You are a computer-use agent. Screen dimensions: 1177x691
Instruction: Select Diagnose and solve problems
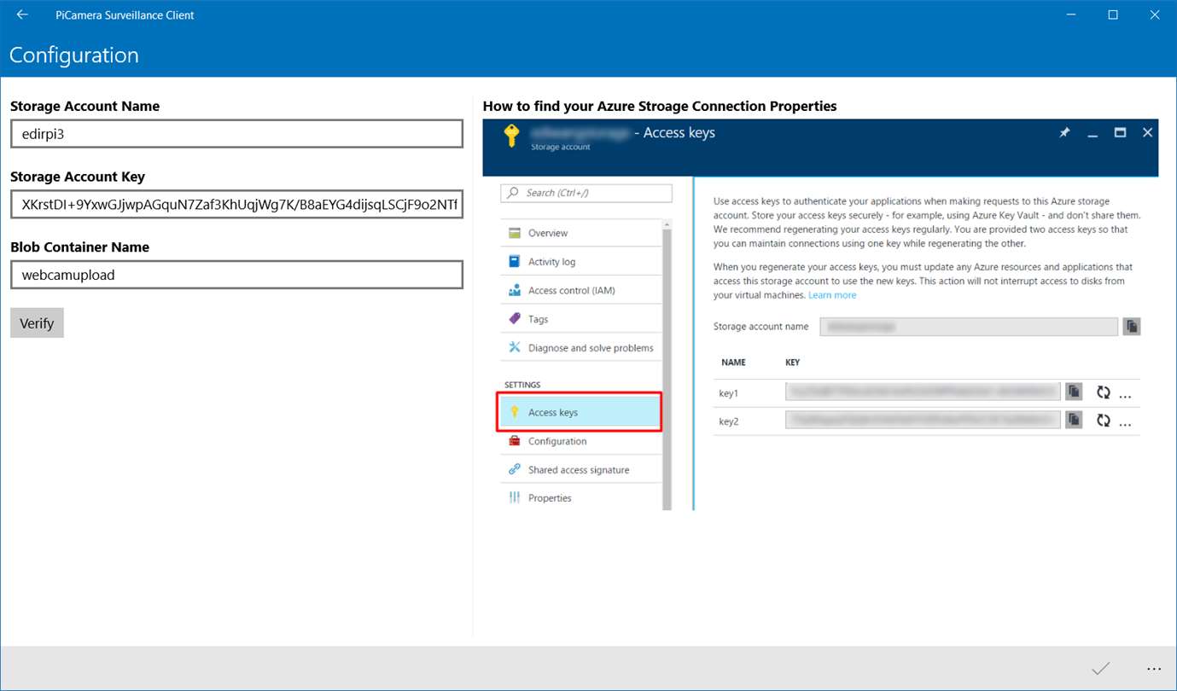[x=580, y=348]
